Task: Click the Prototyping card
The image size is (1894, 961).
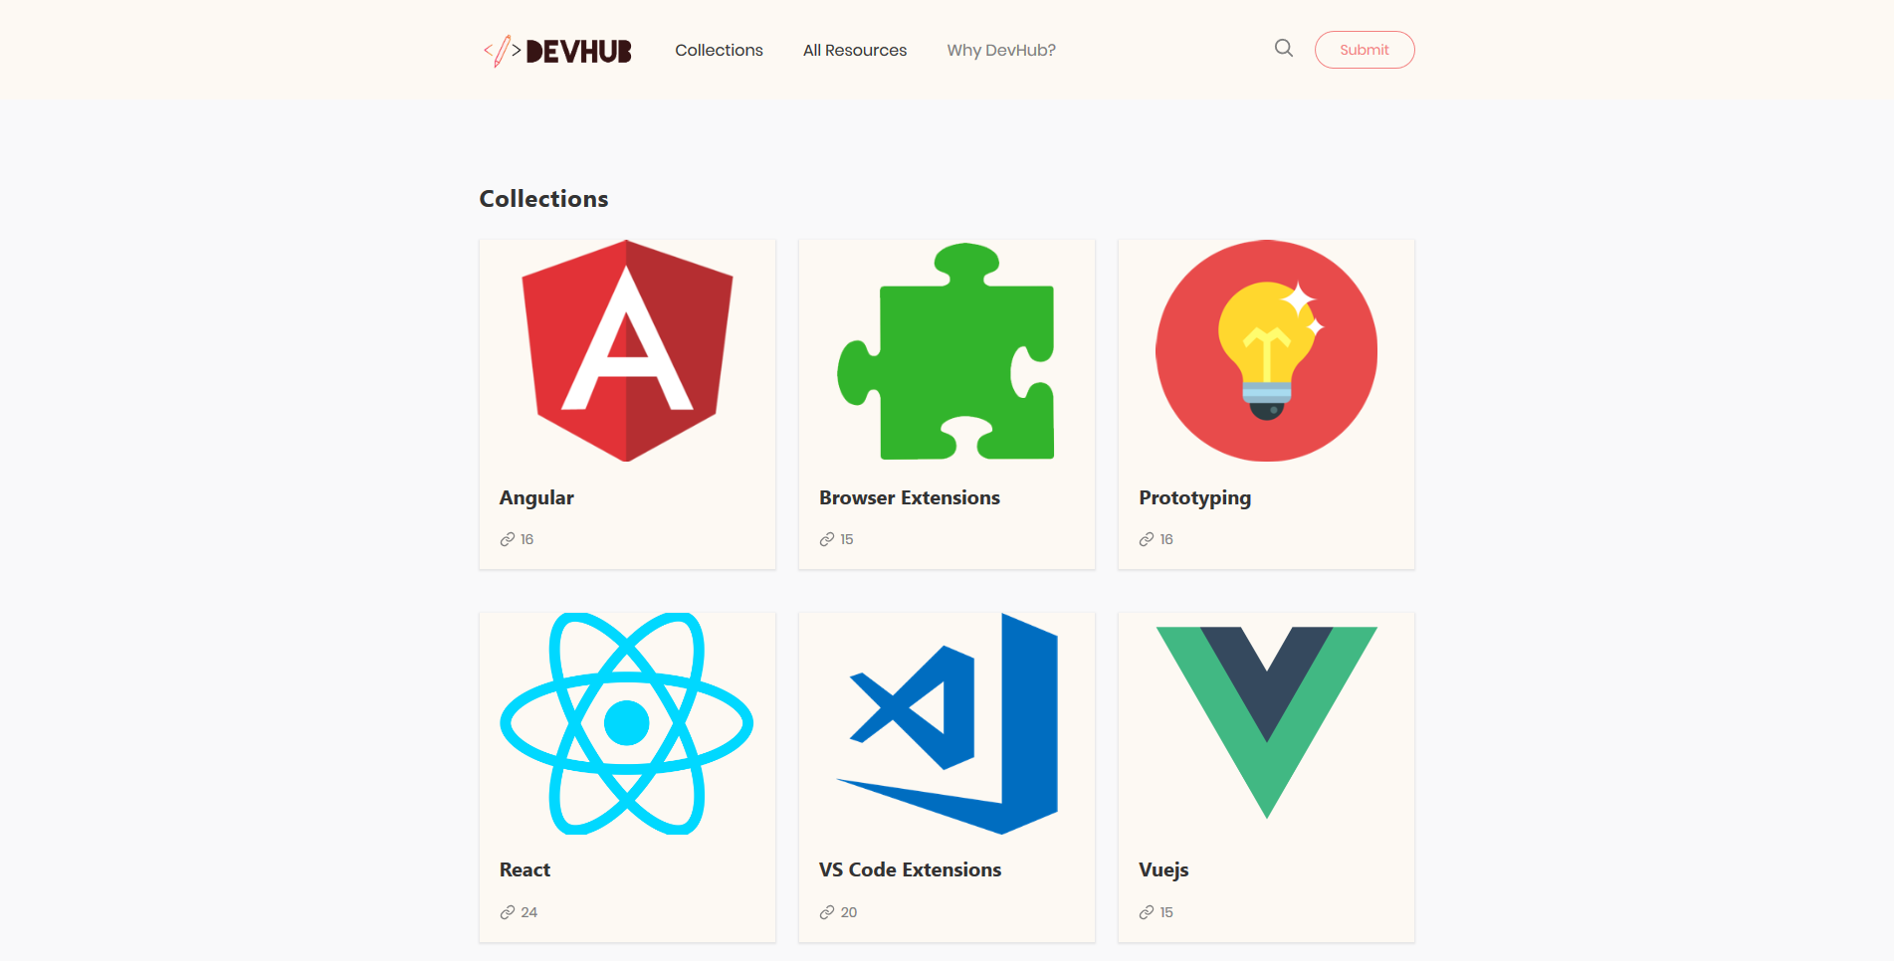Action: [1265, 403]
